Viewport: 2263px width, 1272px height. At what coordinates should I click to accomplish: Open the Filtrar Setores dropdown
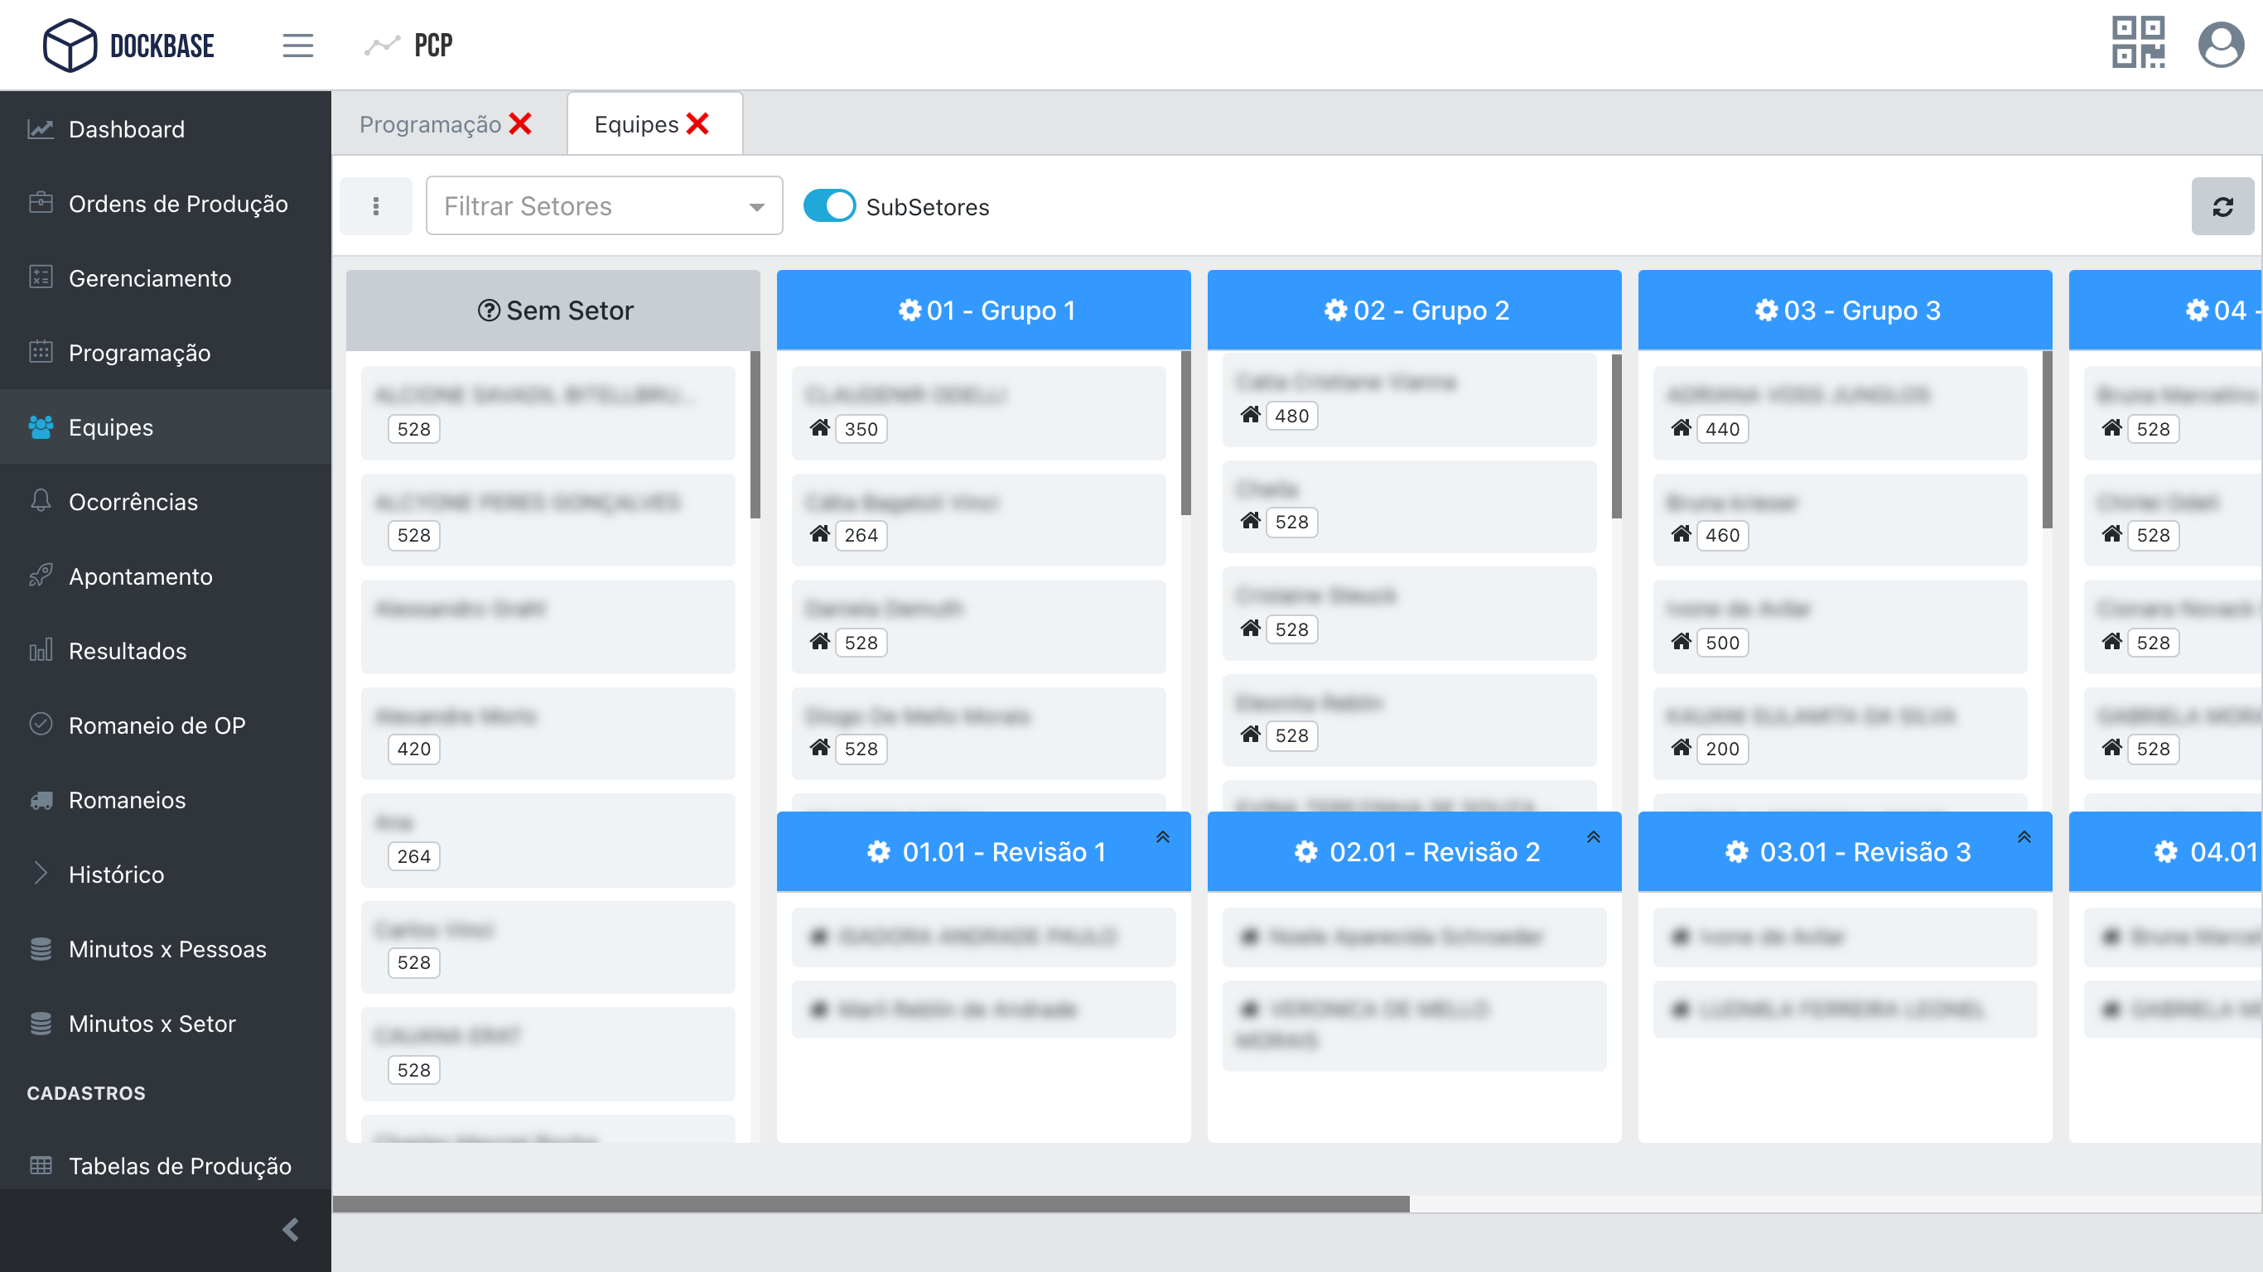coord(604,206)
